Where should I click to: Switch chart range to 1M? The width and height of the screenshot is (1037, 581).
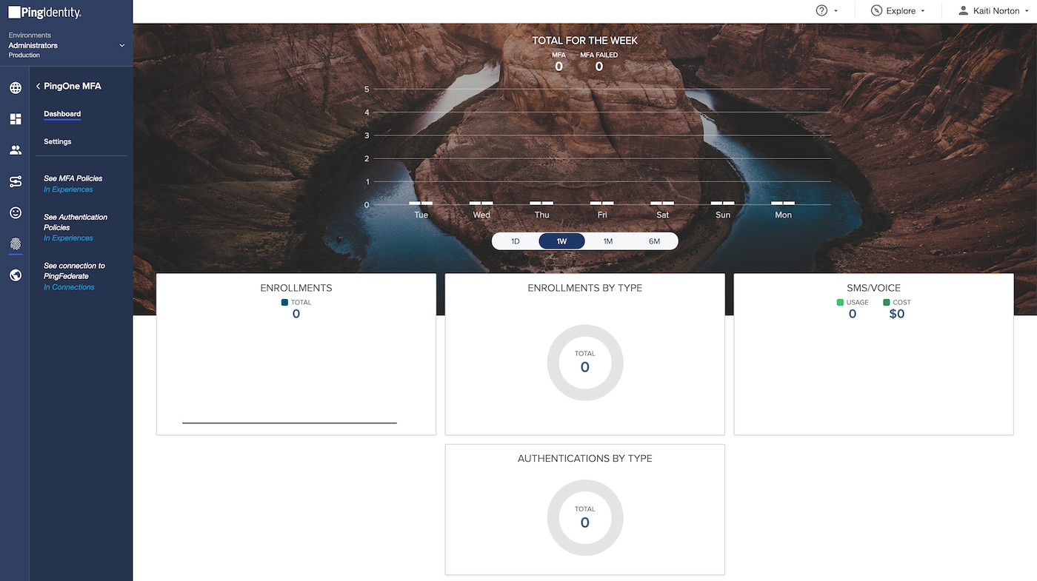[x=607, y=241]
